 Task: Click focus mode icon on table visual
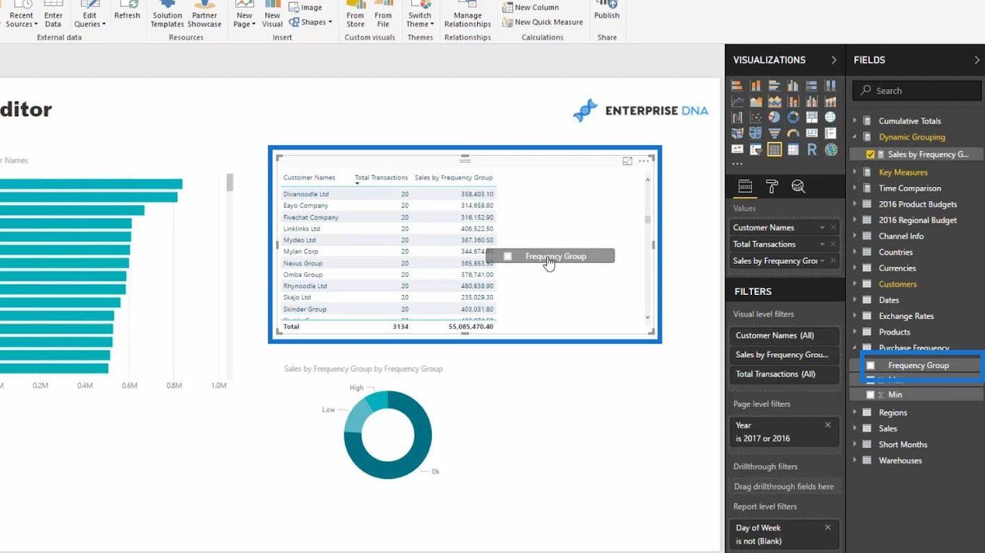627,161
